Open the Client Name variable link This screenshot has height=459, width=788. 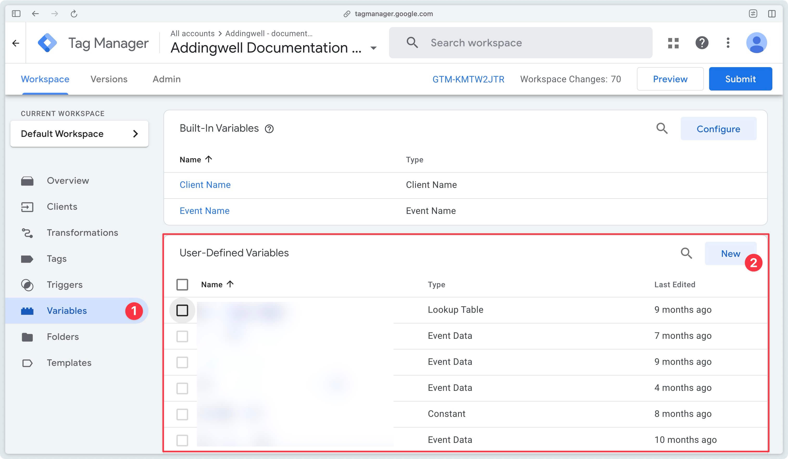coord(205,185)
